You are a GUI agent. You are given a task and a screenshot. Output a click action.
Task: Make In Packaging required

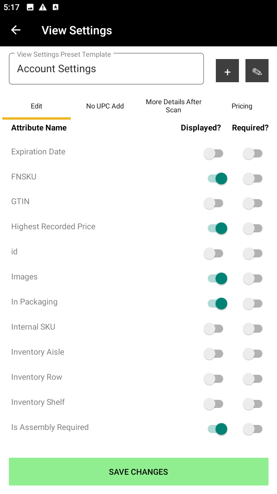(253, 304)
